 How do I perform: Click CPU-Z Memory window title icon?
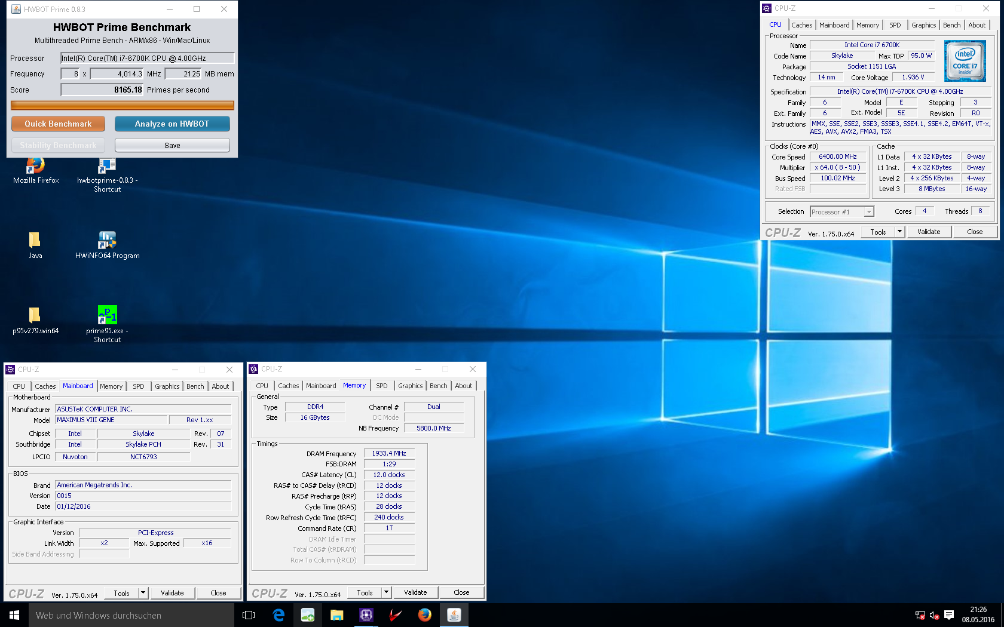tap(253, 369)
